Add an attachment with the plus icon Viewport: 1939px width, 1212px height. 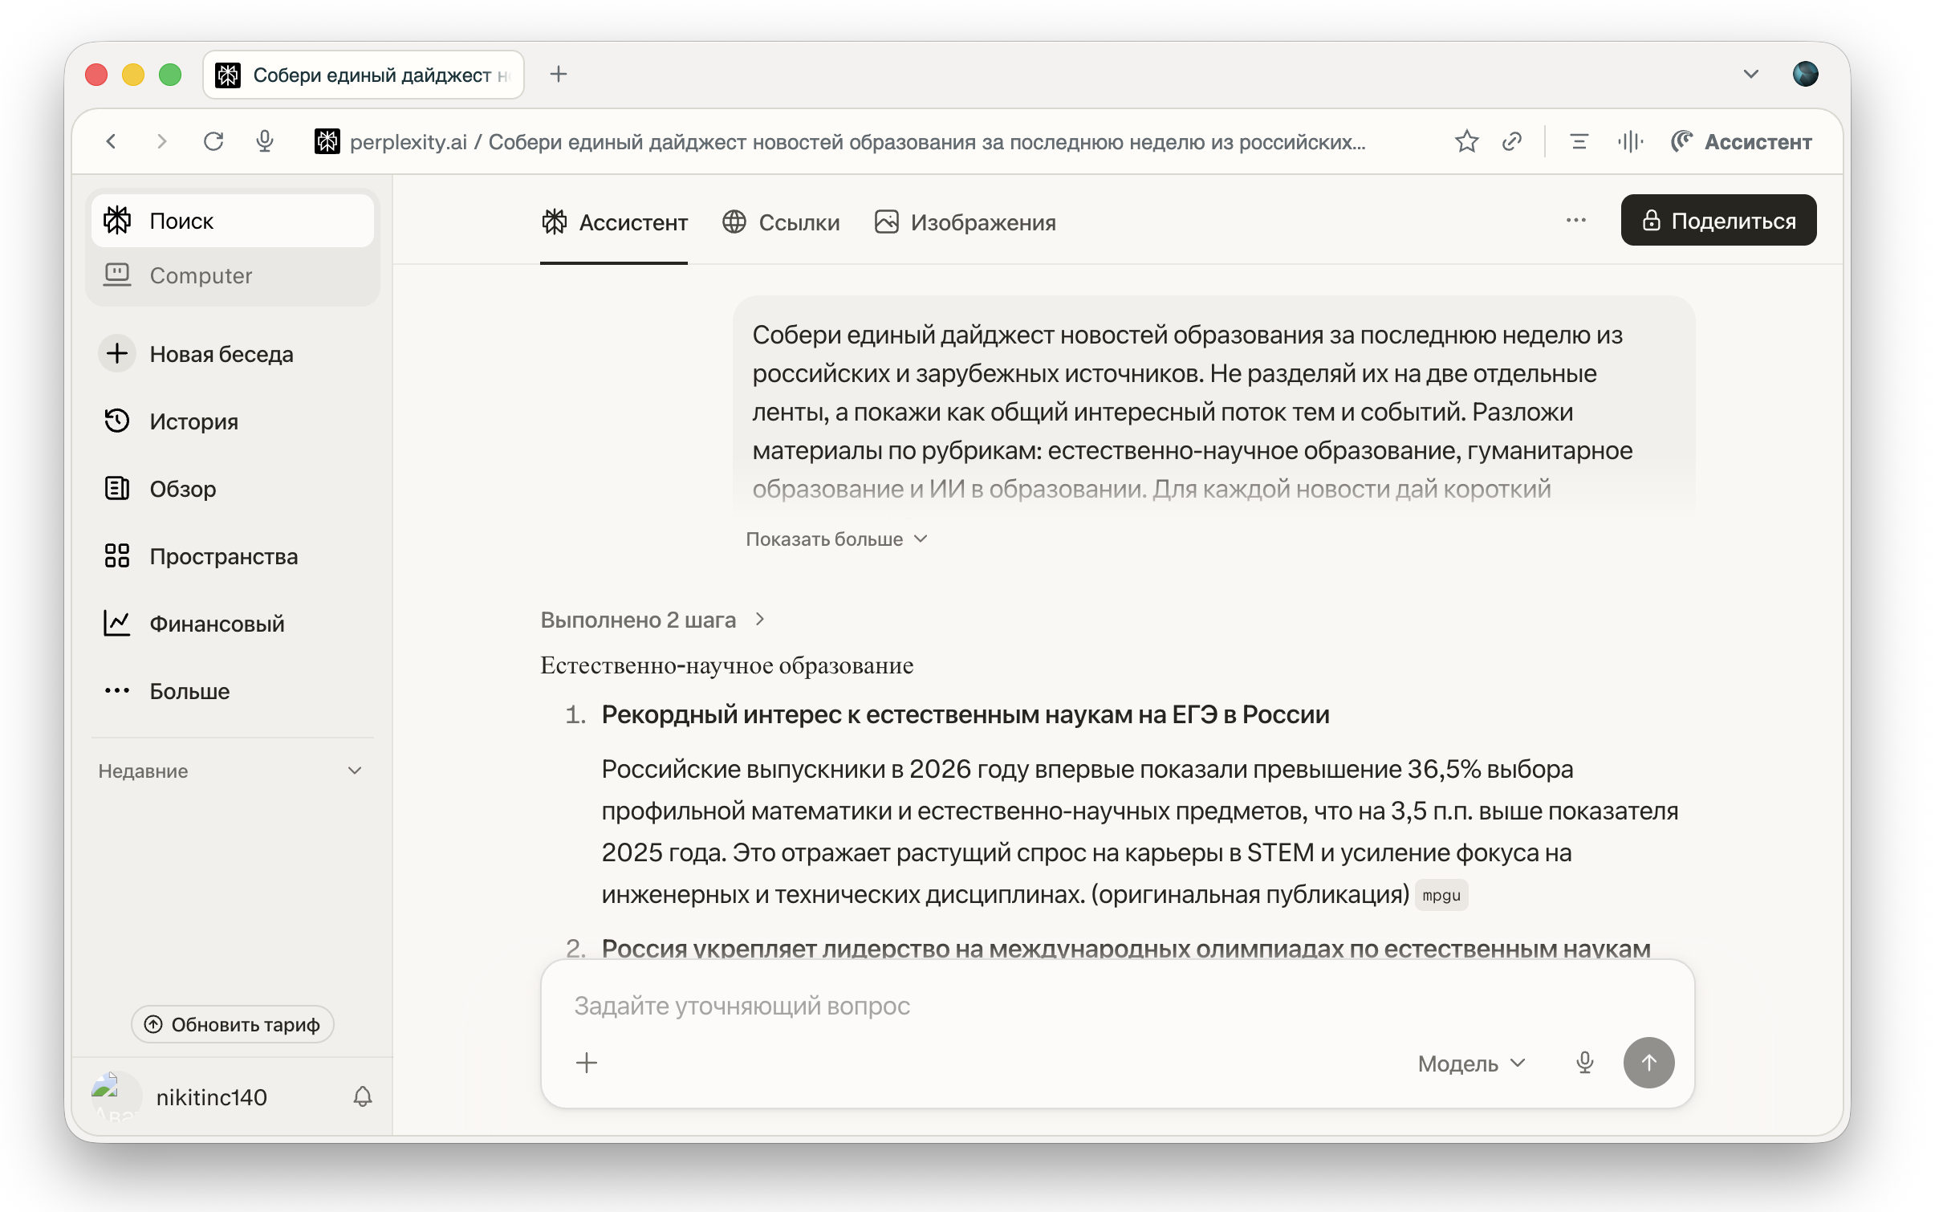pos(587,1063)
